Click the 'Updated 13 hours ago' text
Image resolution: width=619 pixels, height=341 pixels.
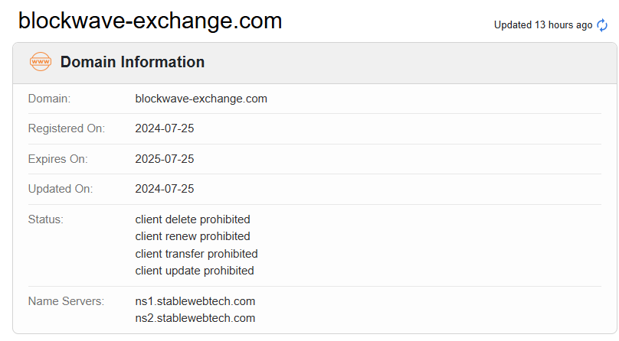point(542,25)
